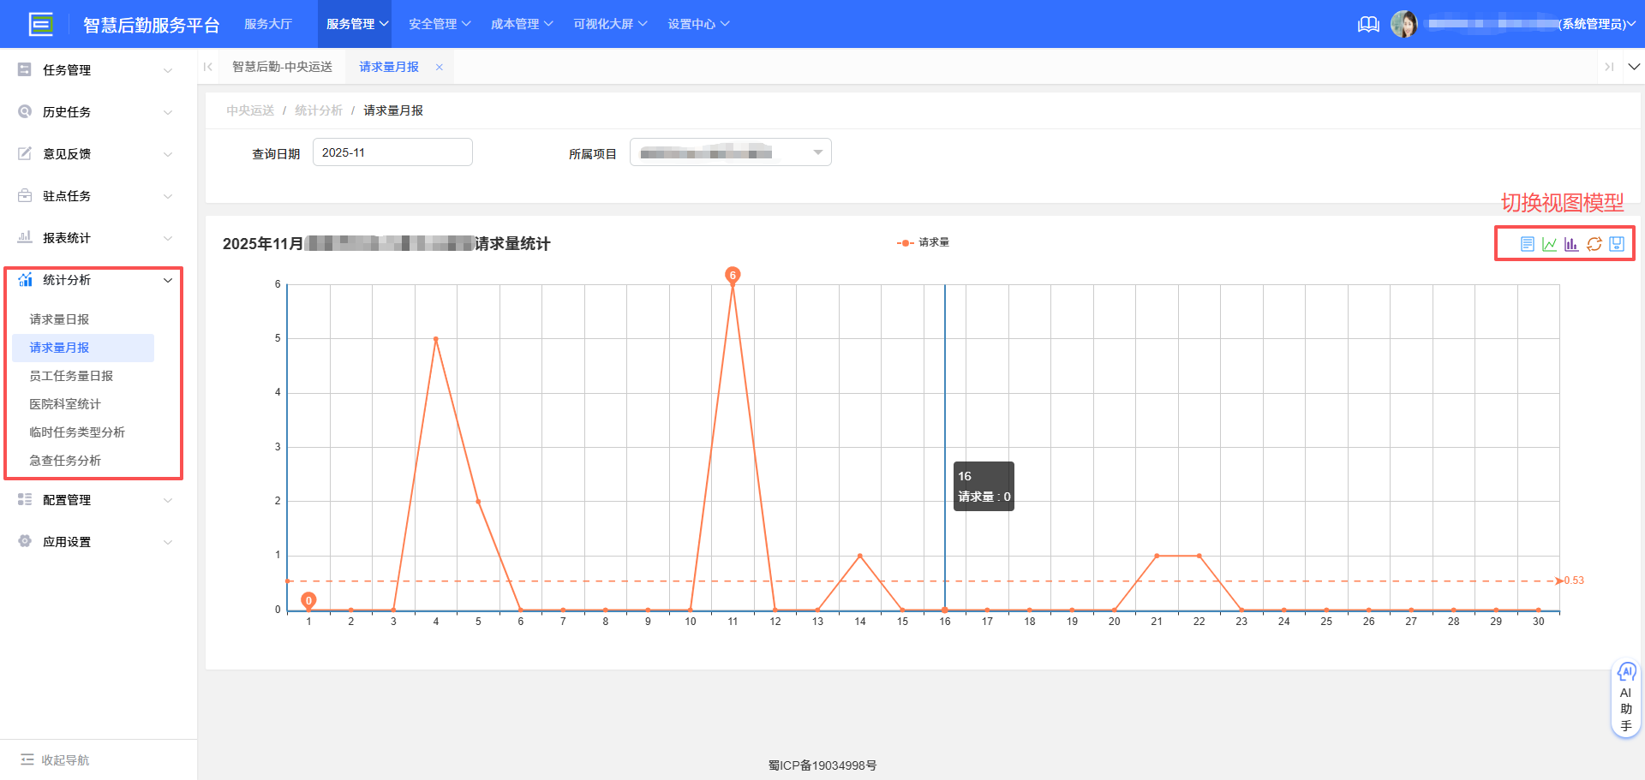The height and width of the screenshot is (780, 1645).
Task: Open the 可视化大屏 menu
Action: (609, 24)
